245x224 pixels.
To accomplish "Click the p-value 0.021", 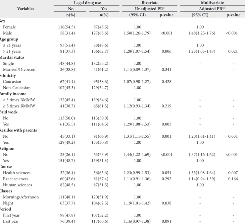I will click(233, 51).
